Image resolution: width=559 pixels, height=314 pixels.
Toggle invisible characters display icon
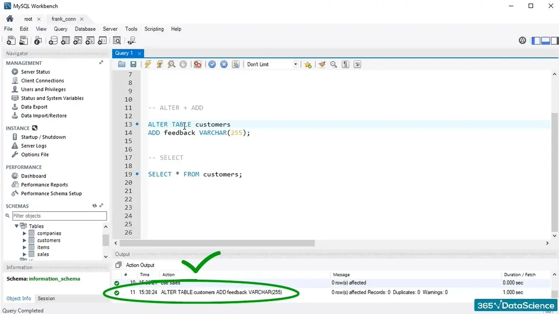click(x=345, y=65)
